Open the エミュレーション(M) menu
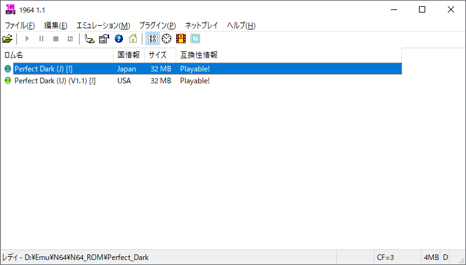This screenshot has height=265, width=466. tap(103, 26)
